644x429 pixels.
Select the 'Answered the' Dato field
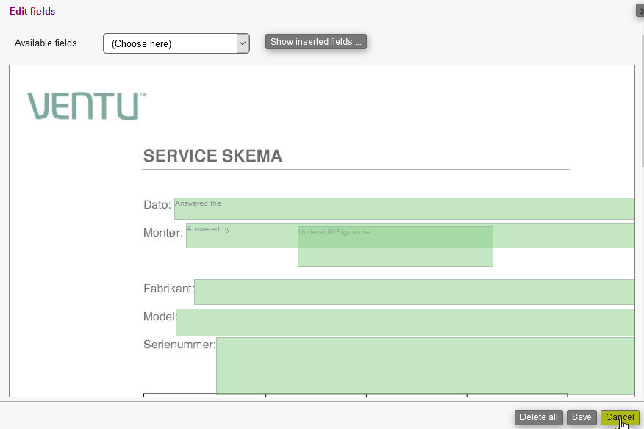click(404, 209)
